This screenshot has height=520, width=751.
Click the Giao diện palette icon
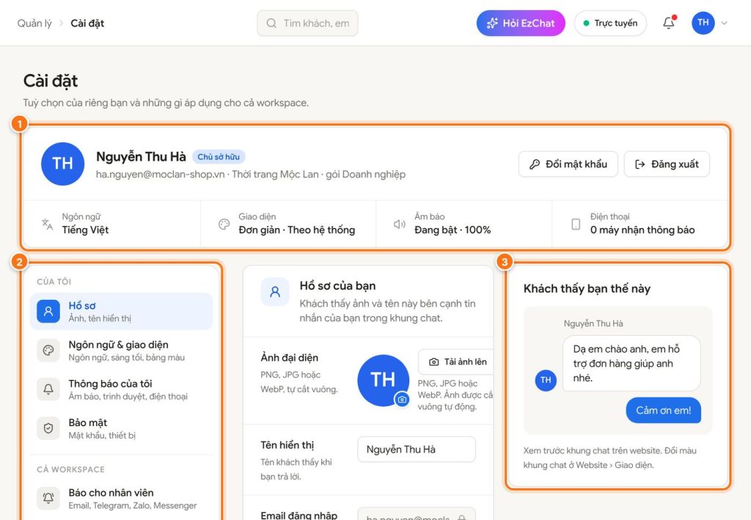(x=224, y=224)
